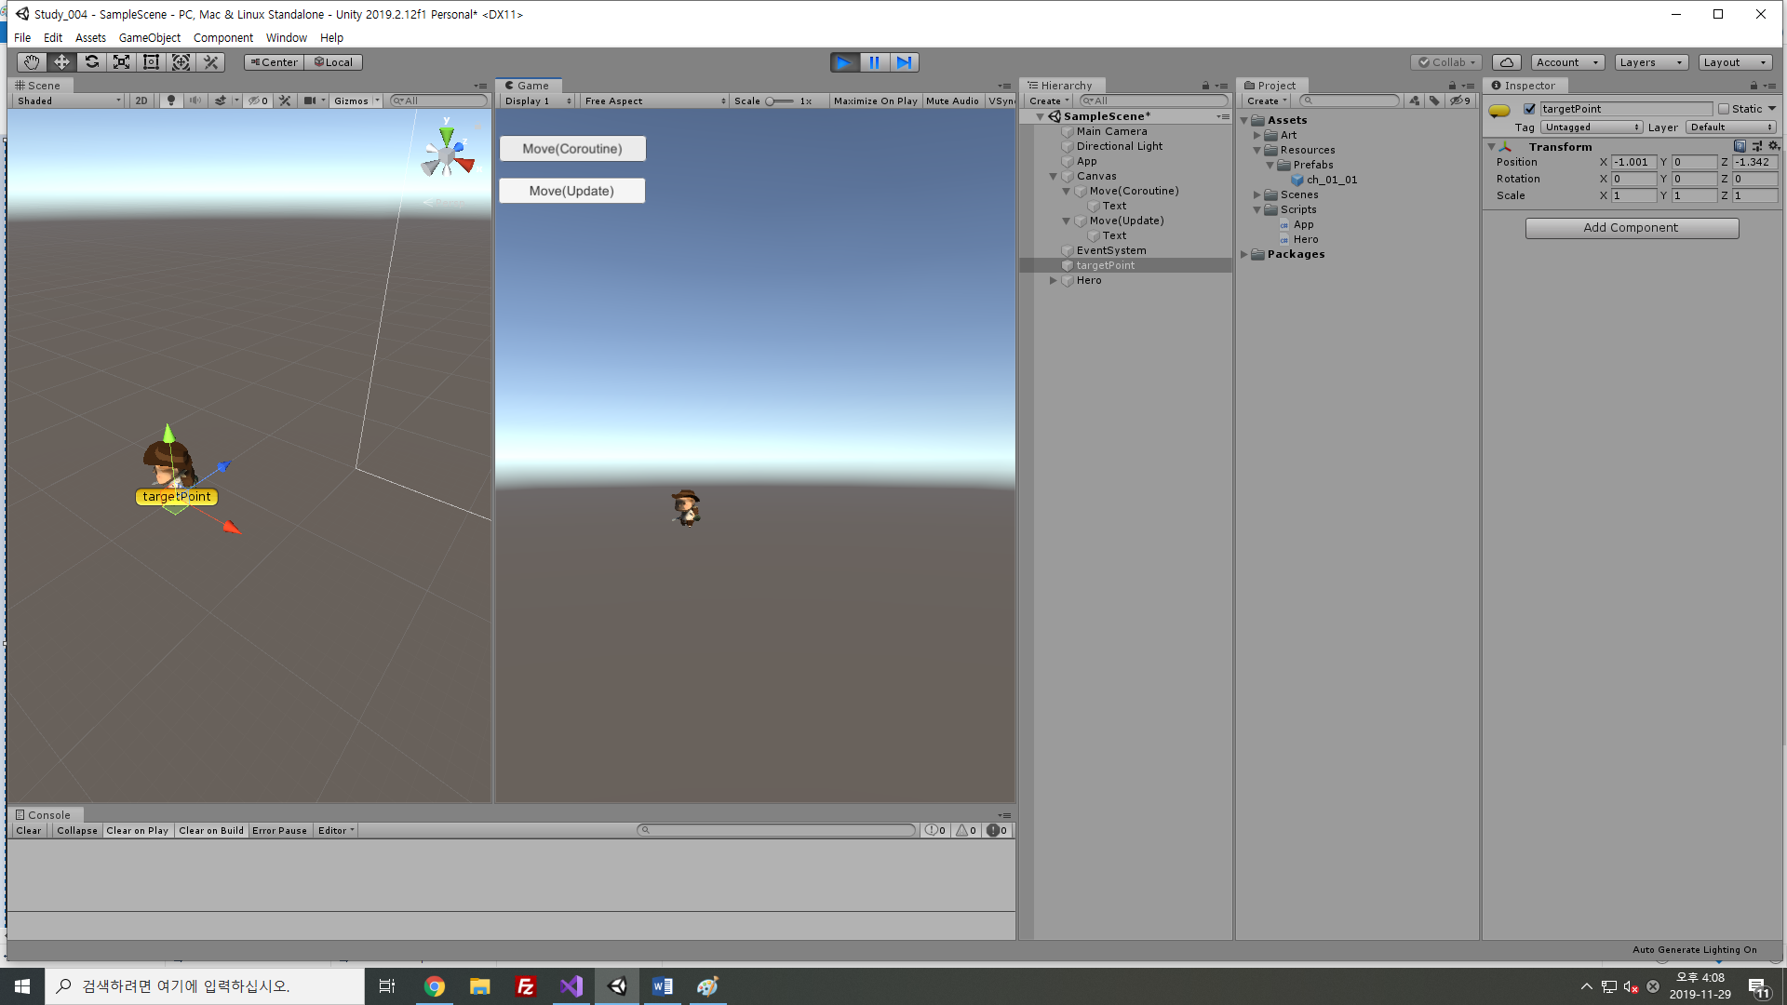1787x1005 pixels.
Task: Click the Add Component button
Action: click(x=1631, y=228)
